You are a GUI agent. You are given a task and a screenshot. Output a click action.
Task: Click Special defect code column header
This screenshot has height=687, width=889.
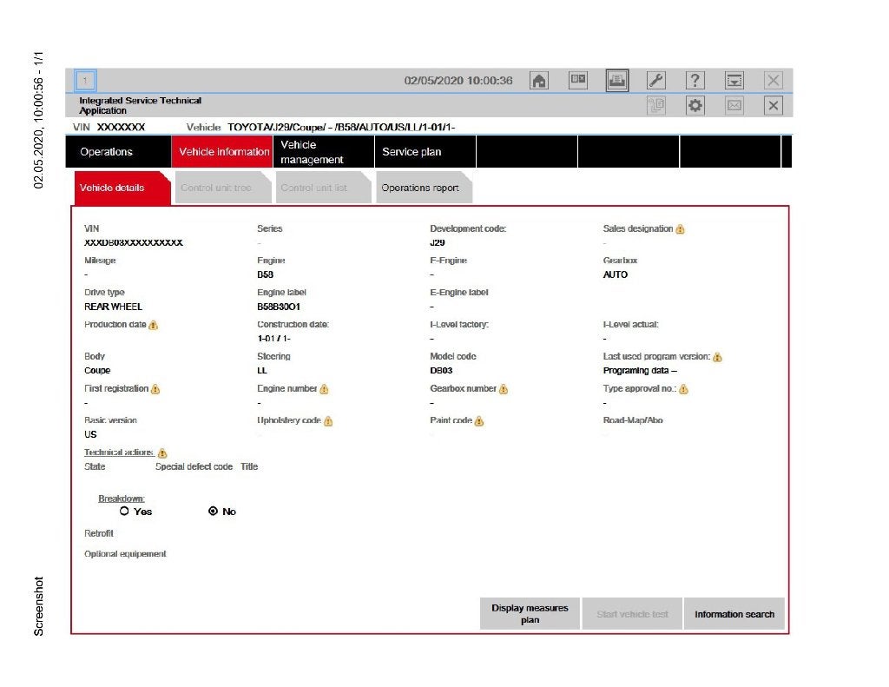[194, 466]
